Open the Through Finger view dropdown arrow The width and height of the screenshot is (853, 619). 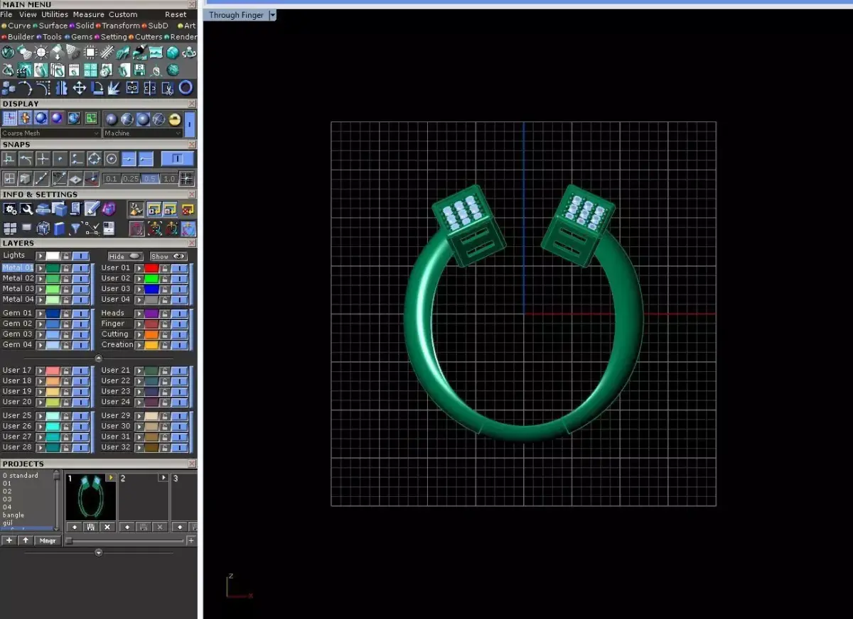point(272,15)
